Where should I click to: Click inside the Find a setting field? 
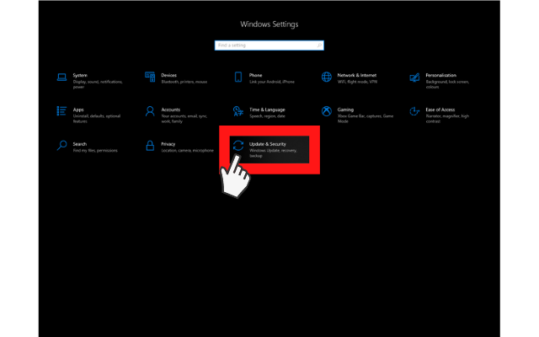pyautogui.click(x=269, y=45)
